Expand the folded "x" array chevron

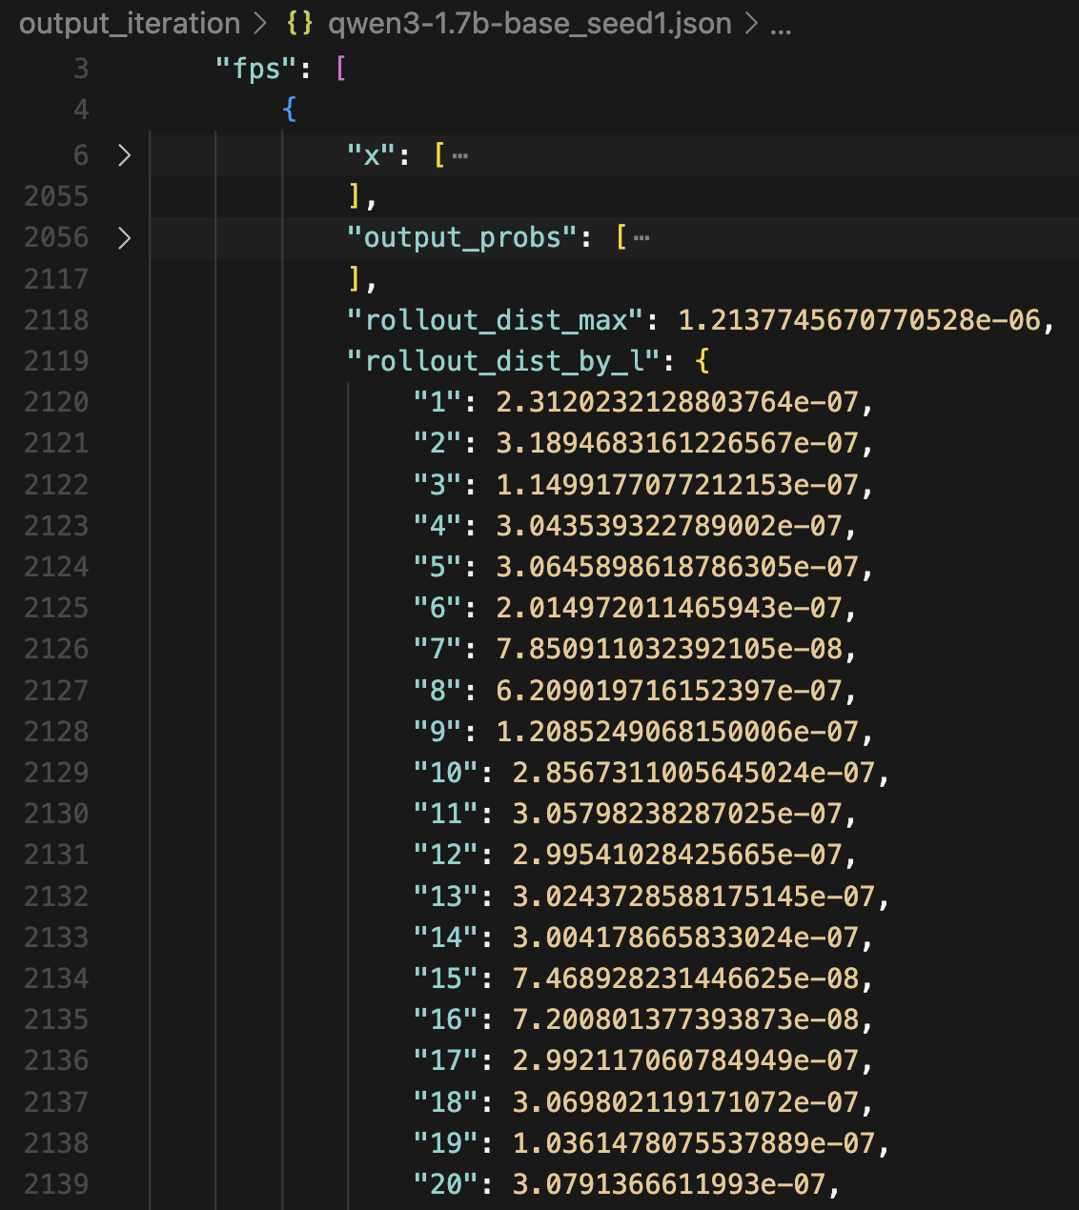point(124,155)
